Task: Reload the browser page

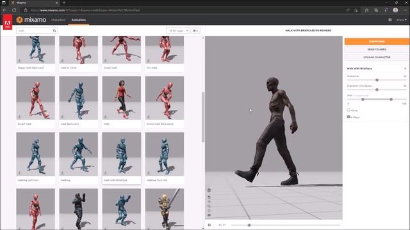Action: tap(14, 10)
